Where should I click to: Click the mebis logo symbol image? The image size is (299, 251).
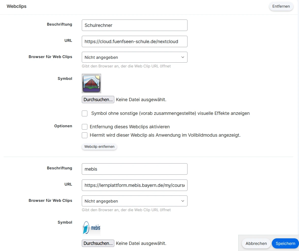click(x=91, y=227)
